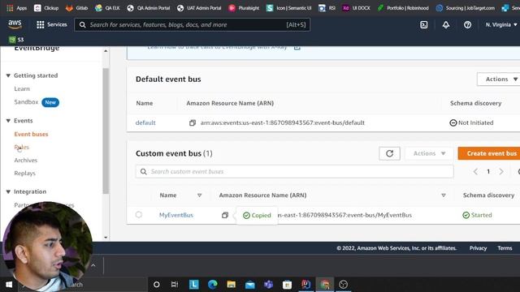The image size is (520, 292).
Task: Focus the AWS services search field
Action: point(193,25)
